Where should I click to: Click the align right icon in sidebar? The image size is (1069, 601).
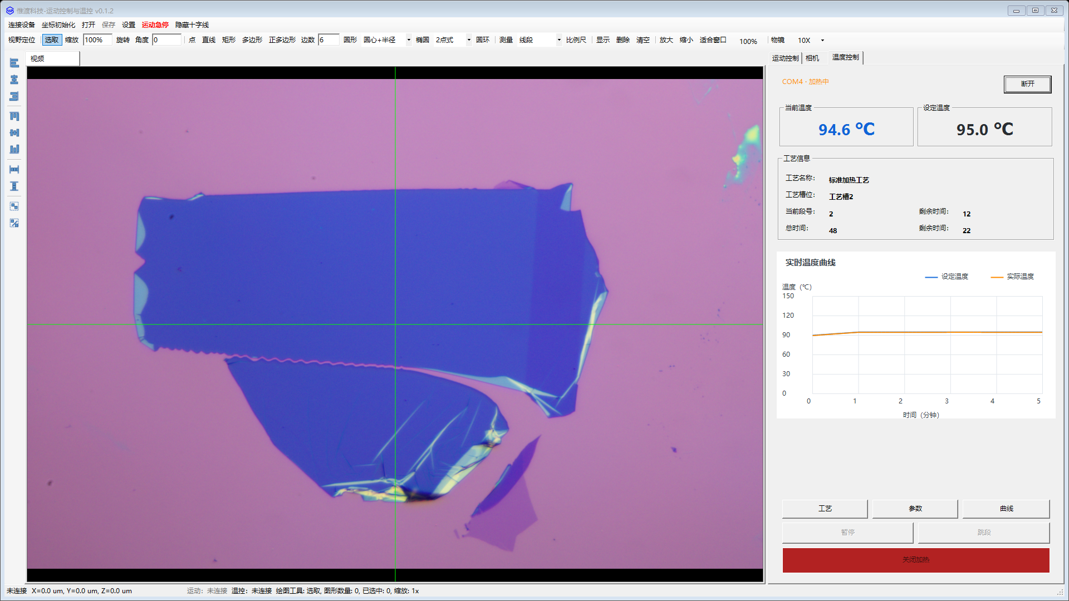14,96
